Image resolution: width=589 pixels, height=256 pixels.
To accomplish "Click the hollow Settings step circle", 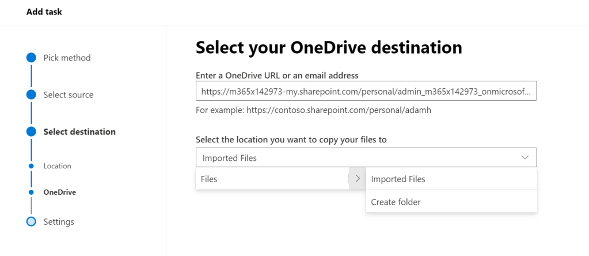I will (31, 221).
